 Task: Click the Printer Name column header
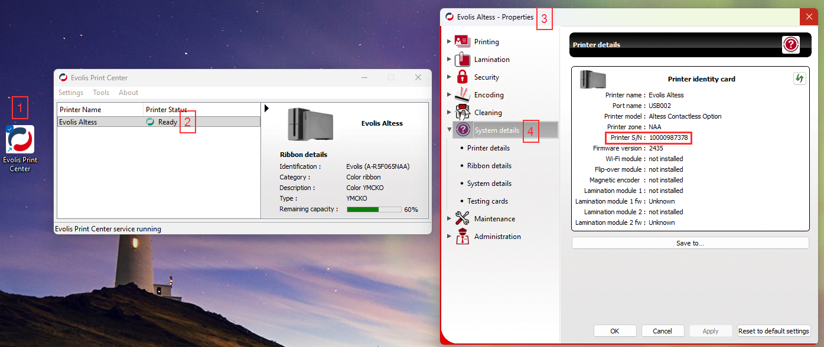(100, 110)
